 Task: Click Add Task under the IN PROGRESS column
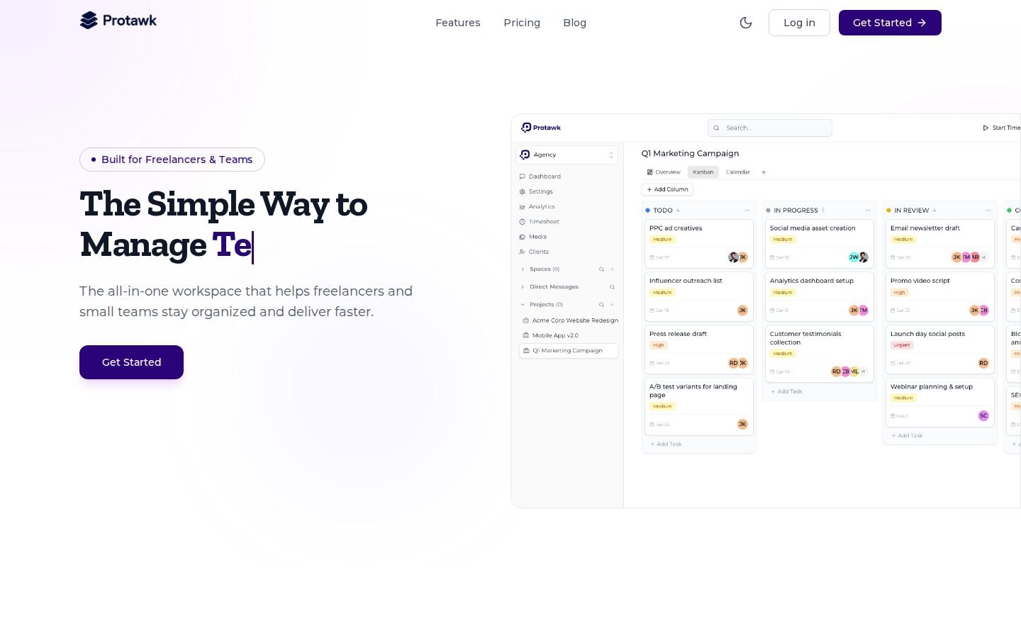point(786,391)
